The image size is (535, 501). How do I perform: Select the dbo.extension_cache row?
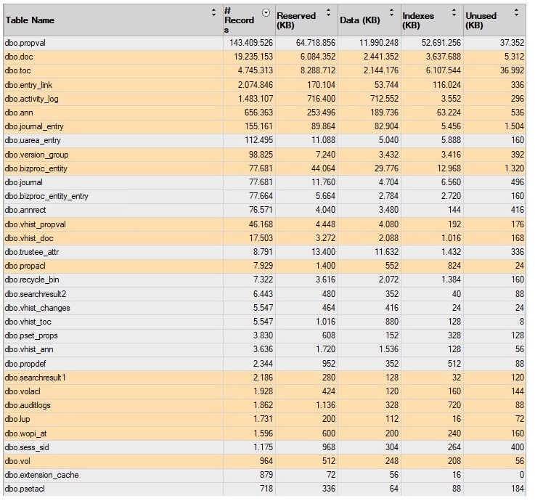click(41, 475)
